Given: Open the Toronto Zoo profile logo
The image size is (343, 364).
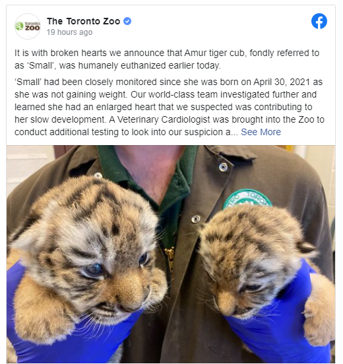Looking at the screenshot, I should click(x=28, y=26).
